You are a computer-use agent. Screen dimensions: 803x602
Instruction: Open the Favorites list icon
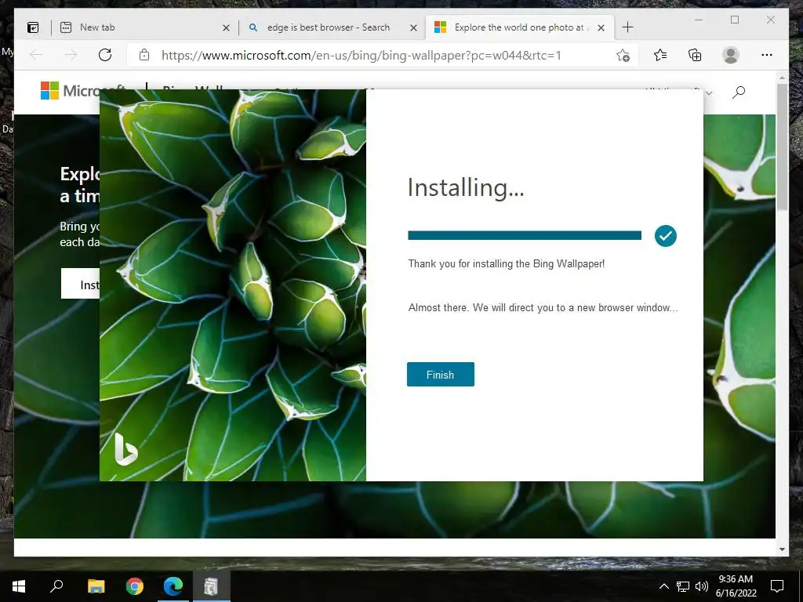[660, 55]
